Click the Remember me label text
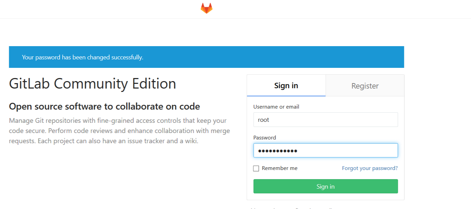 pyautogui.click(x=280, y=168)
